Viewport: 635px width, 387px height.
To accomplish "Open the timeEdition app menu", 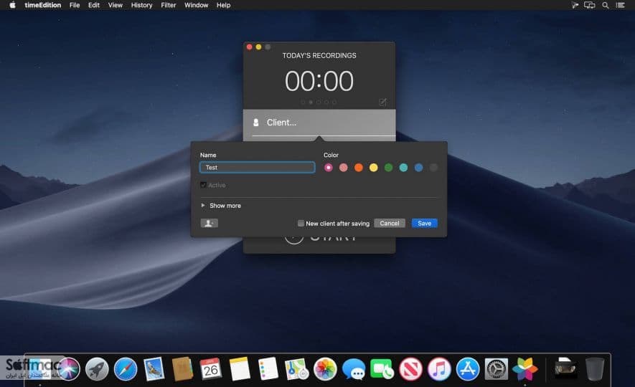I will 42,5.
